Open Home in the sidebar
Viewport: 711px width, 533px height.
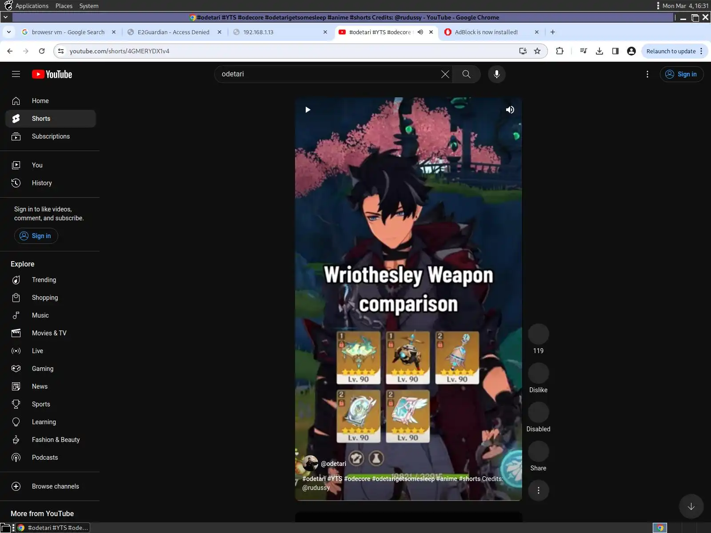tap(51, 101)
